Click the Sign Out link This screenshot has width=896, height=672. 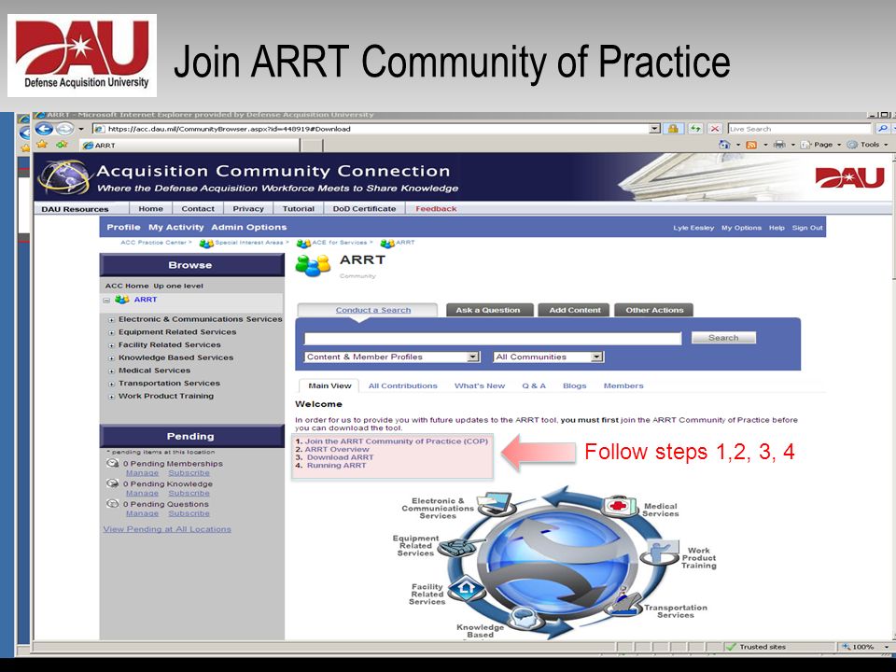pos(807,228)
